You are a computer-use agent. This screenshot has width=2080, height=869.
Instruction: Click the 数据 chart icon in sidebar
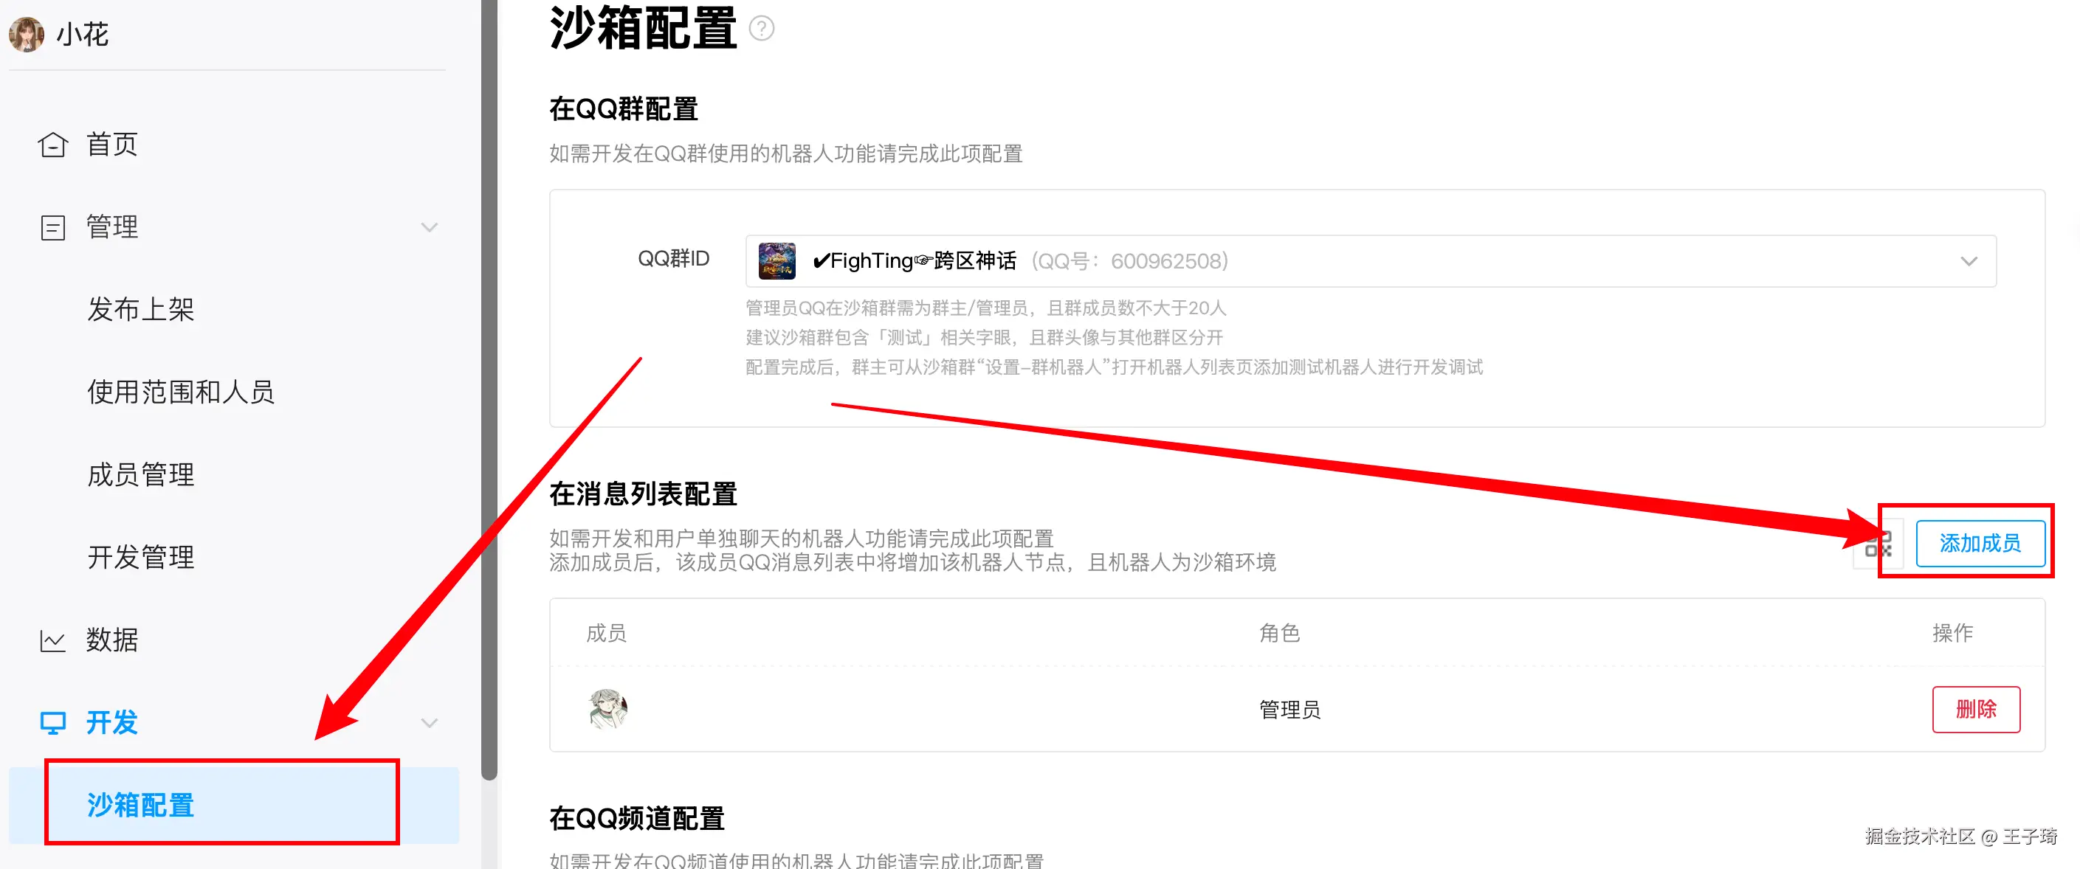(52, 640)
